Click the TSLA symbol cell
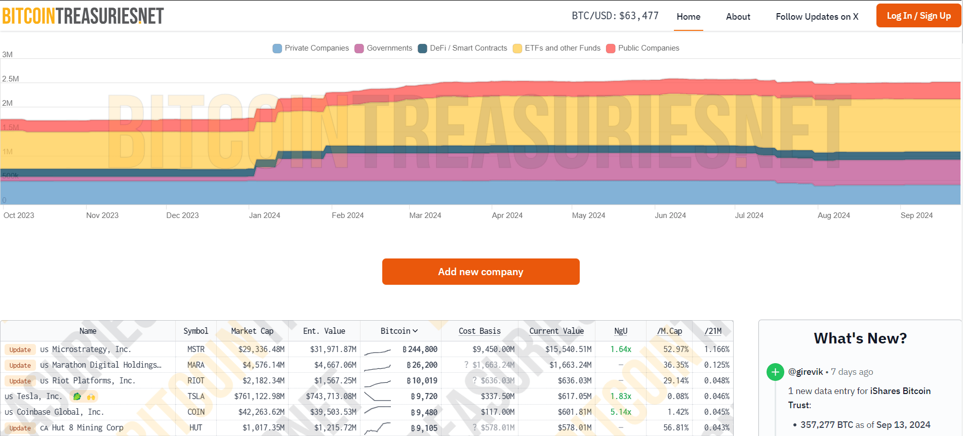The height and width of the screenshot is (436, 963). coord(196,397)
